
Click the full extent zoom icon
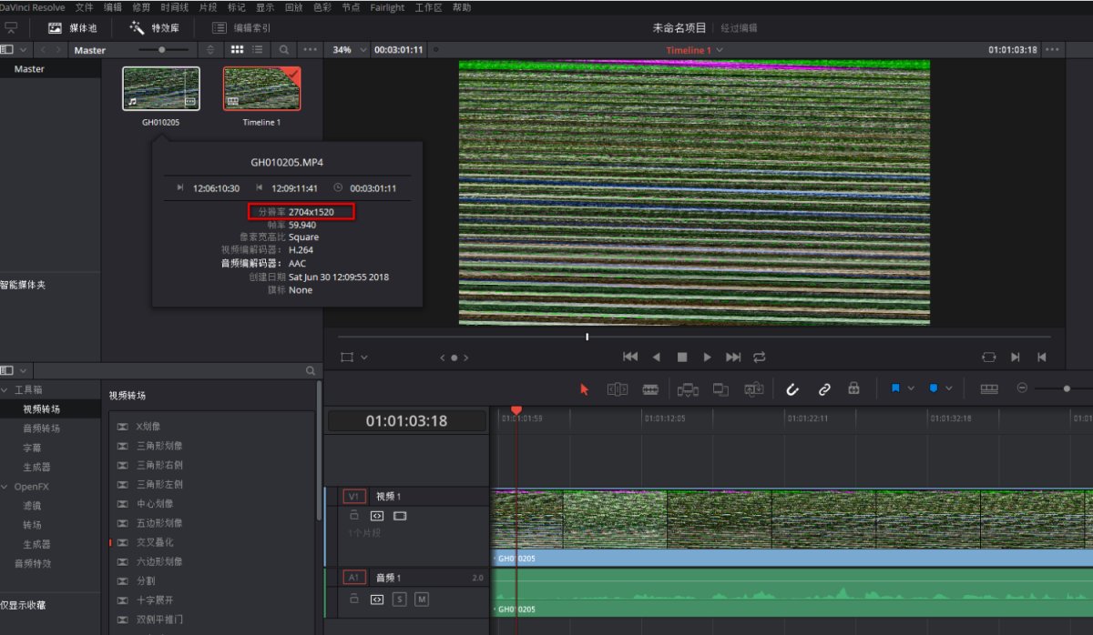click(x=989, y=388)
